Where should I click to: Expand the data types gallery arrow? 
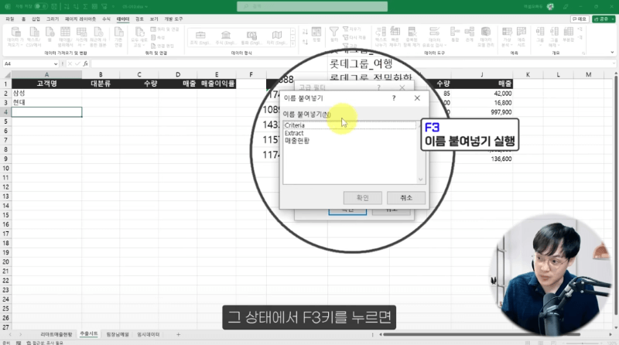[292, 45]
